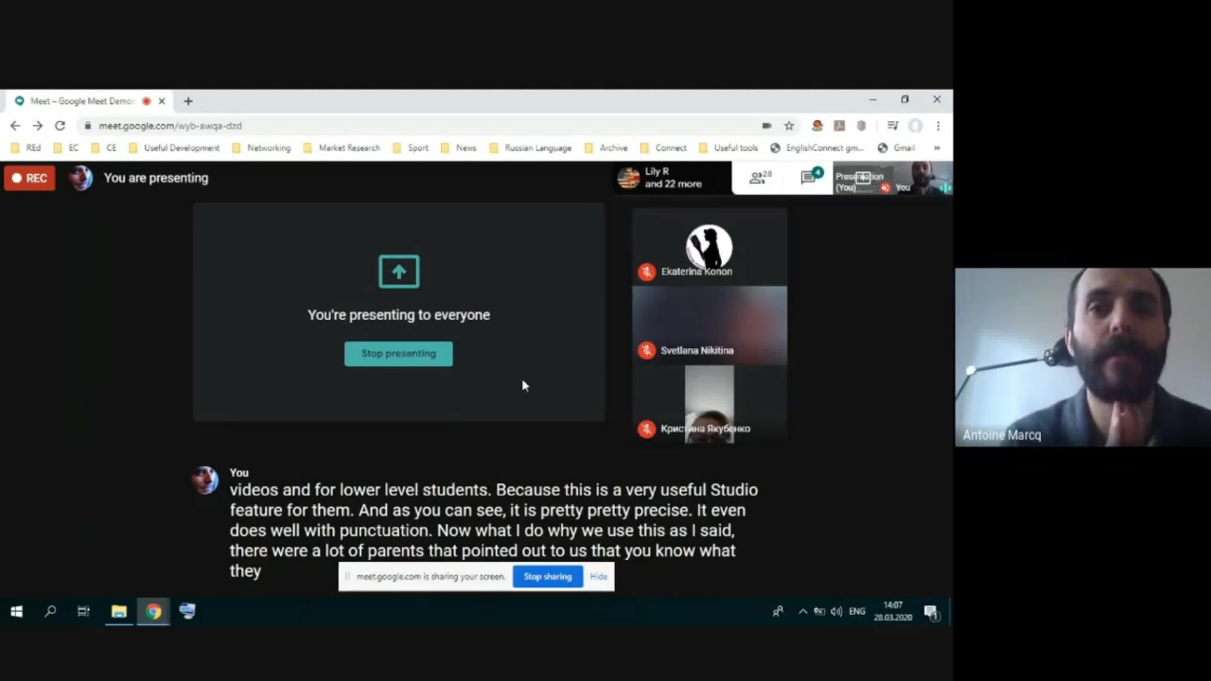
Task: Expand the bookmarks overflow chevron
Action: coord(936,147)
